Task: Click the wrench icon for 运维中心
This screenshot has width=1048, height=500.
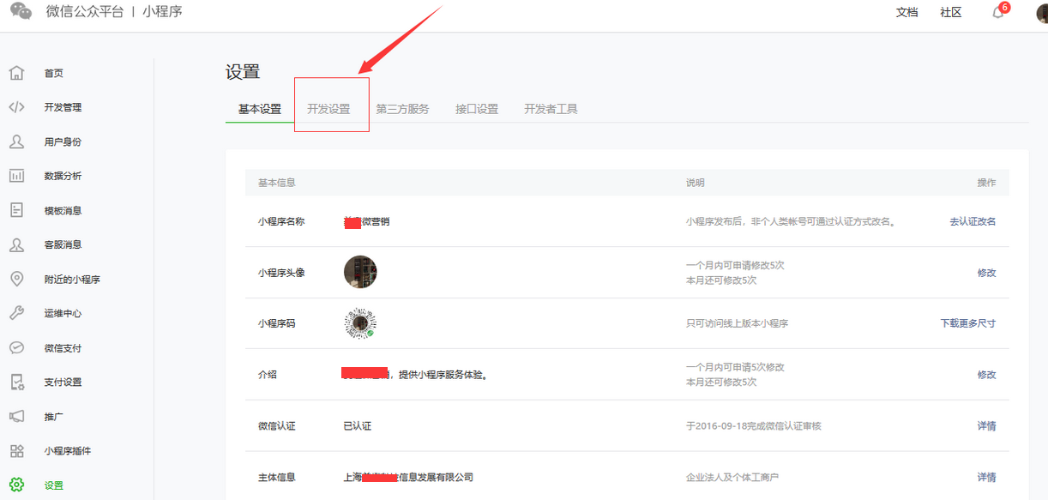Action: [x=16, y=313]
